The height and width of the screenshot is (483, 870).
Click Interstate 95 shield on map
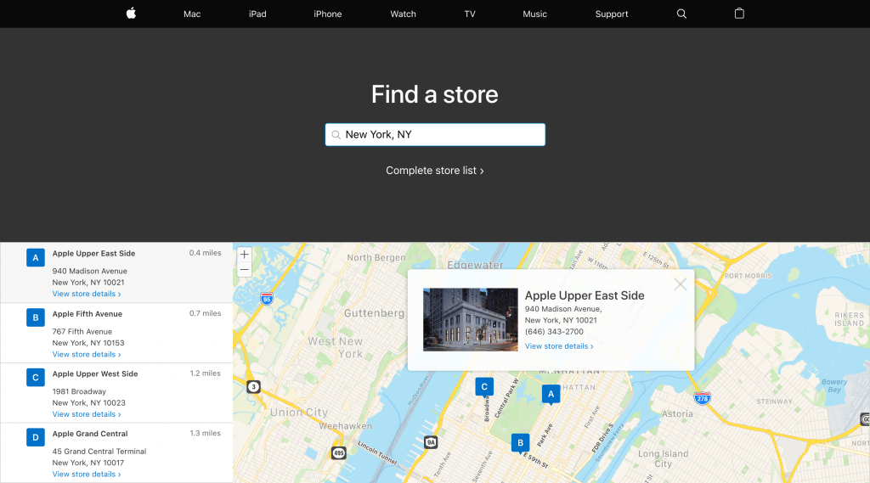pos(267,299)
